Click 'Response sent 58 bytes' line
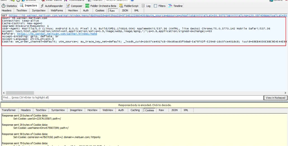The image size is (288, 146). pos(25,134)
